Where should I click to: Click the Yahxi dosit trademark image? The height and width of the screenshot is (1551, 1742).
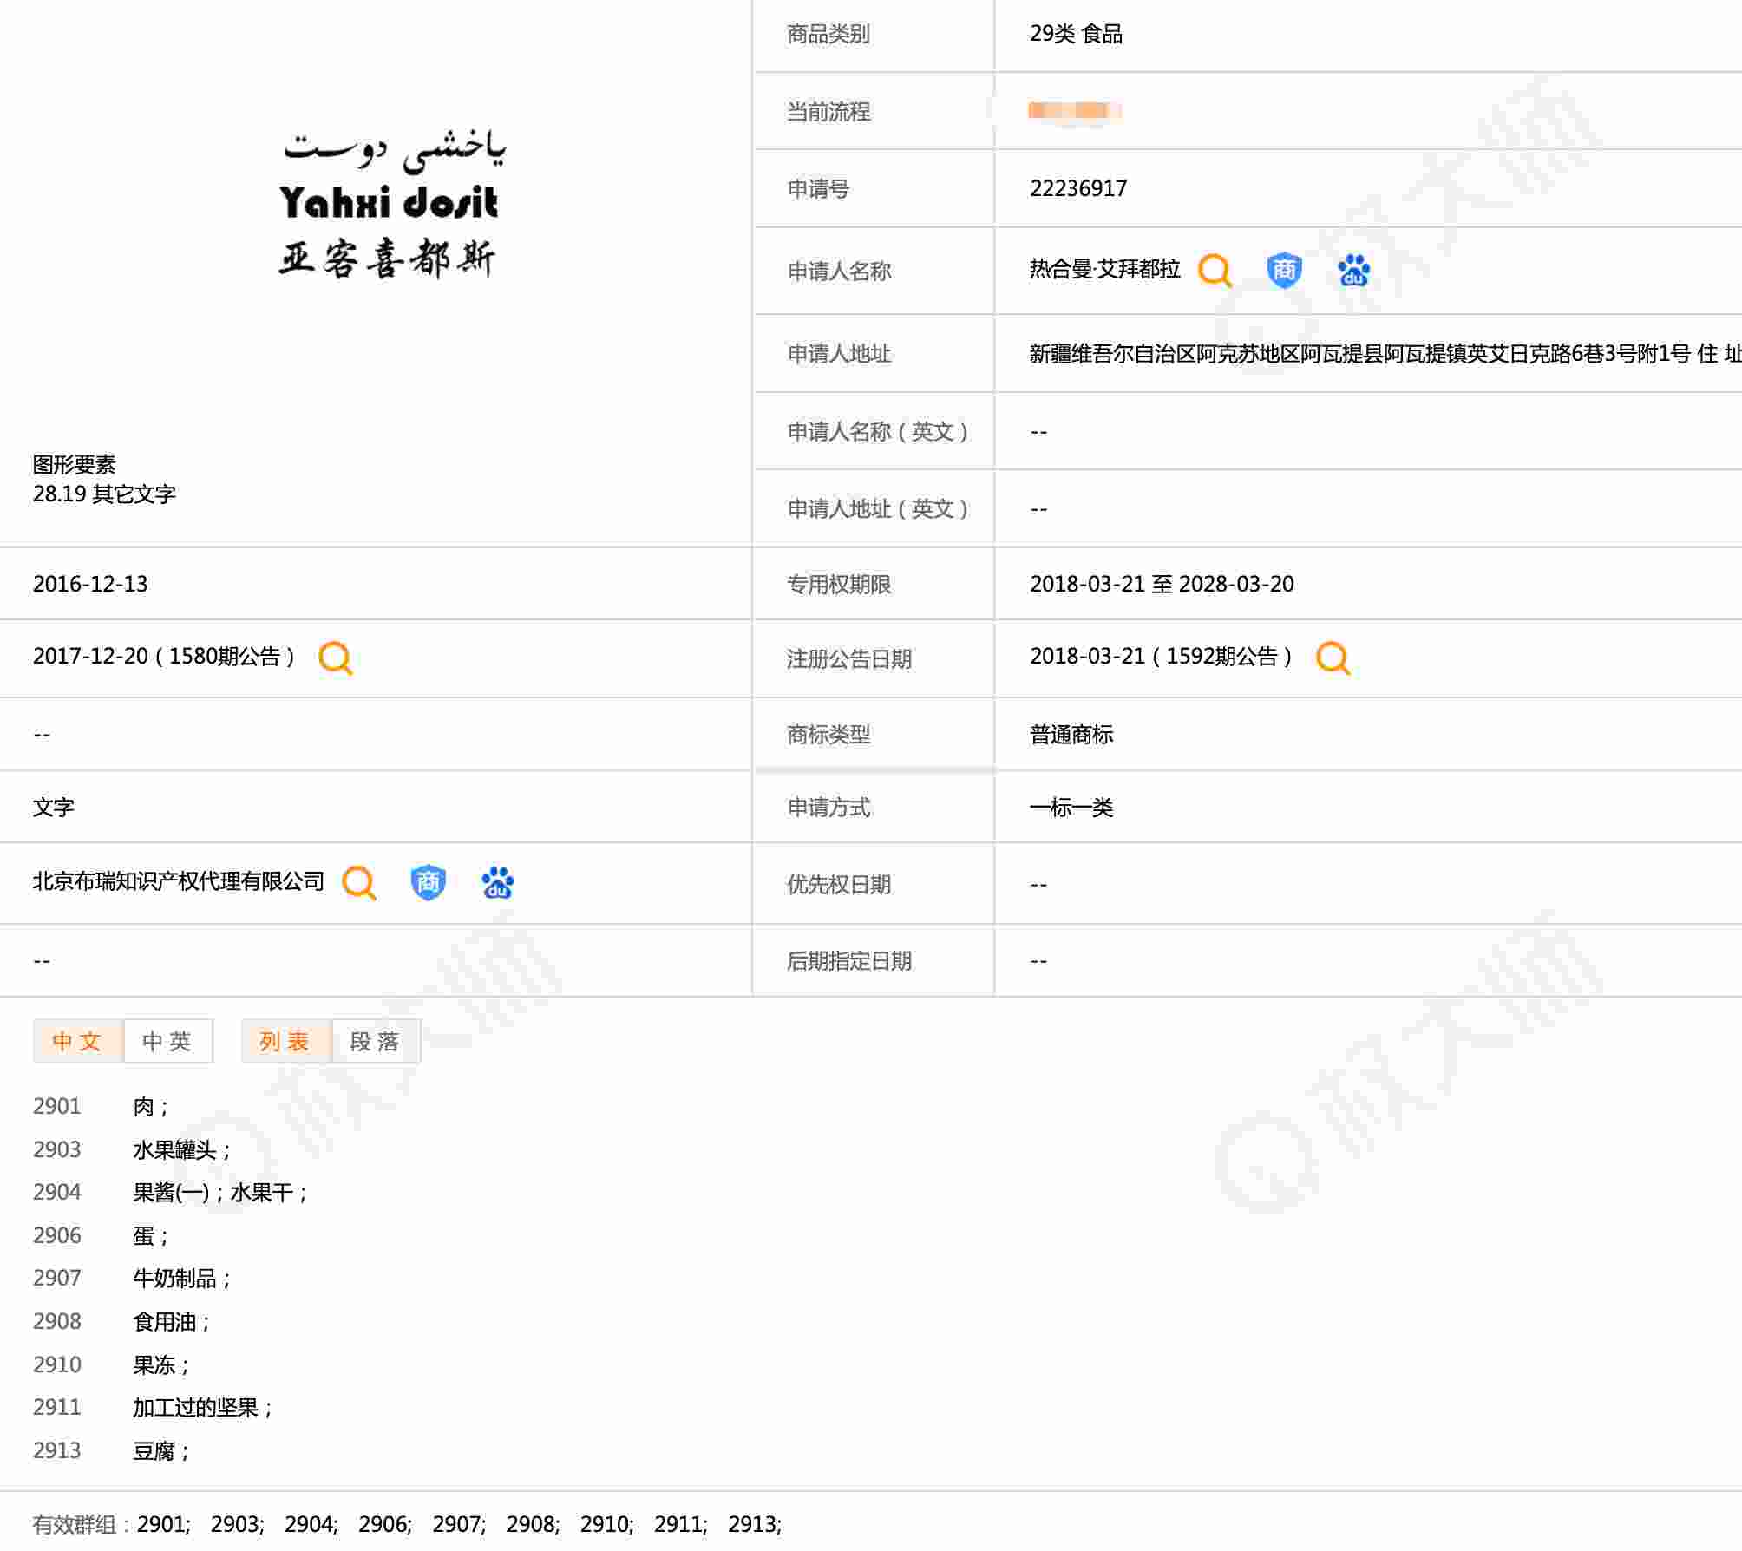(x=390, y=205)
